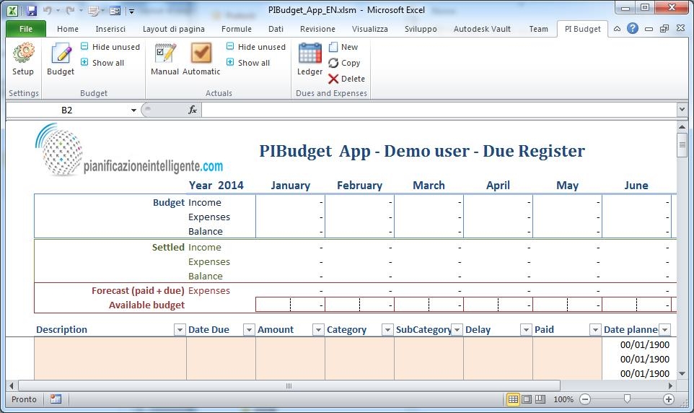
Task: Click Hide unused in Budget group
Action: pyautogui.click(x=110, y=46)
